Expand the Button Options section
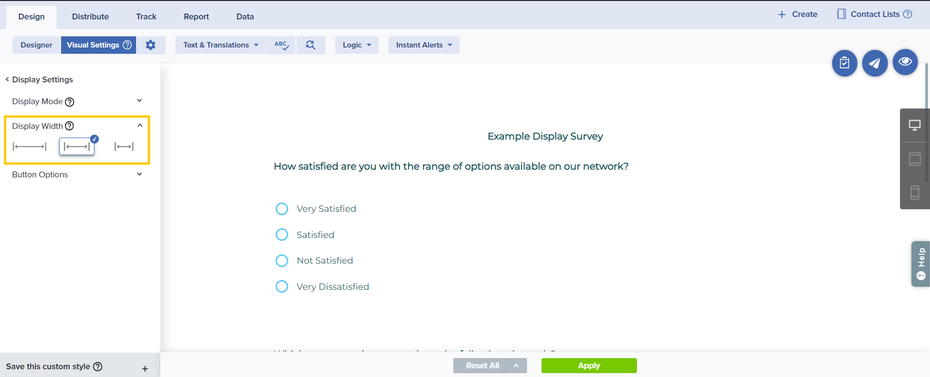Image resolution: width=930 pixels, height=377 pixels. [139, 174]
